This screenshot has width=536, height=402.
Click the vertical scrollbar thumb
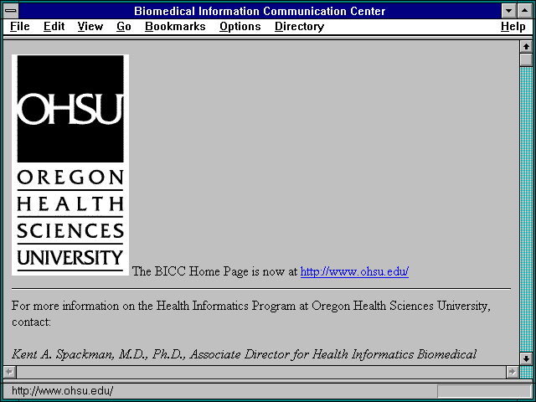click(526, 59)
